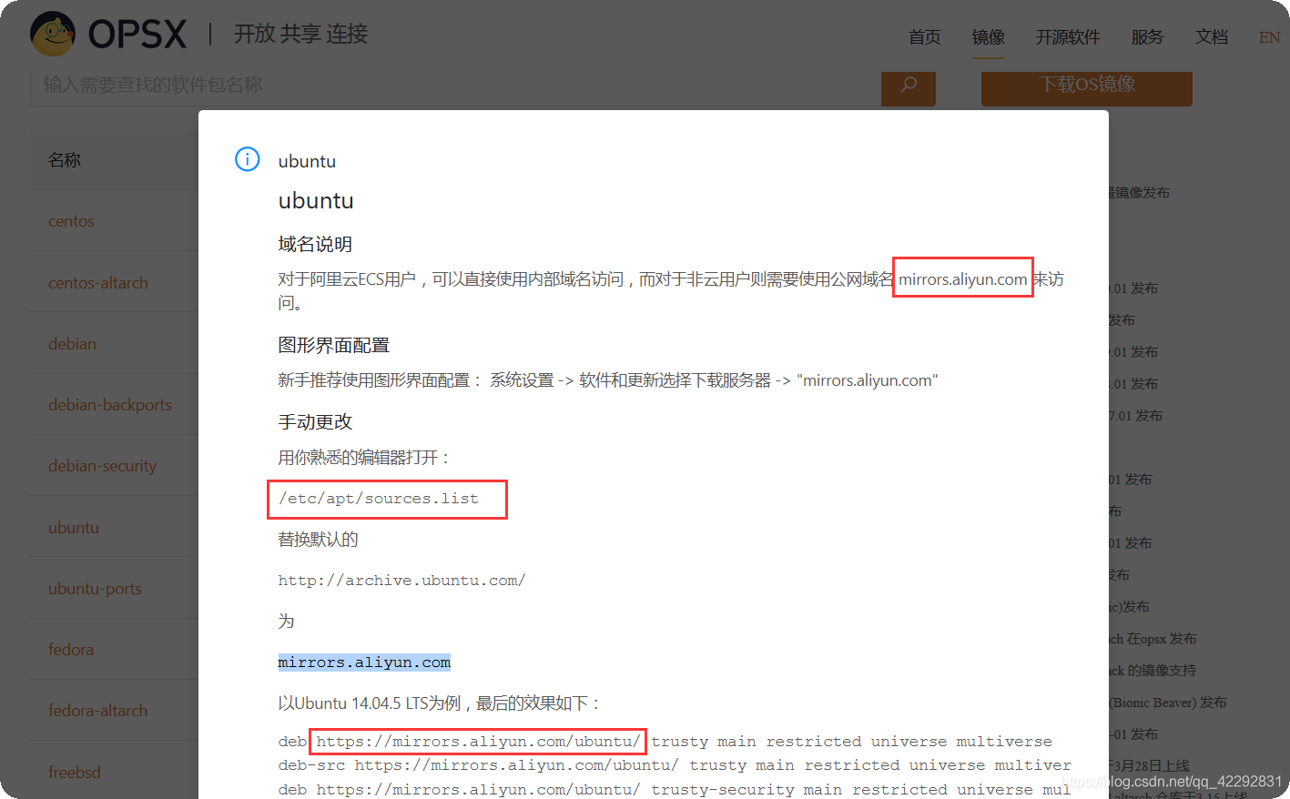Screen dimensions: 1290x799
Task: Open ubuntu in mirror list
Action: click(74, 528)
